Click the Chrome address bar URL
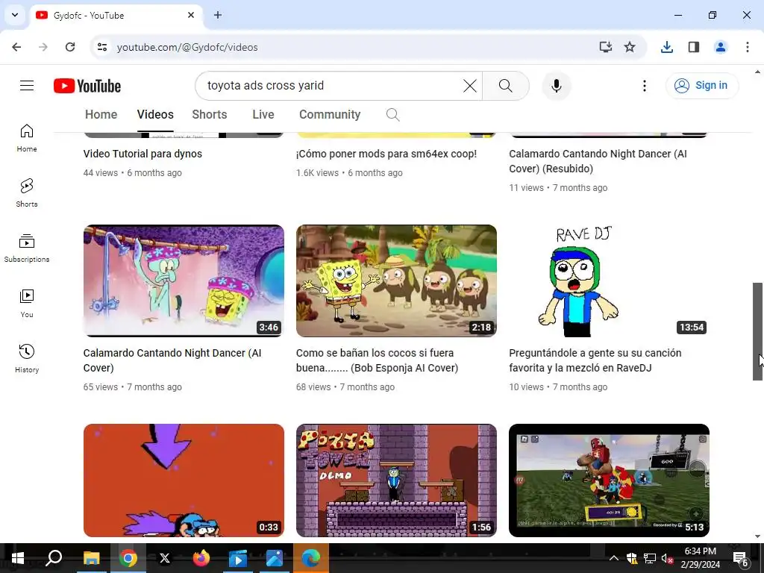764x573 pixels. pos(187,47)
